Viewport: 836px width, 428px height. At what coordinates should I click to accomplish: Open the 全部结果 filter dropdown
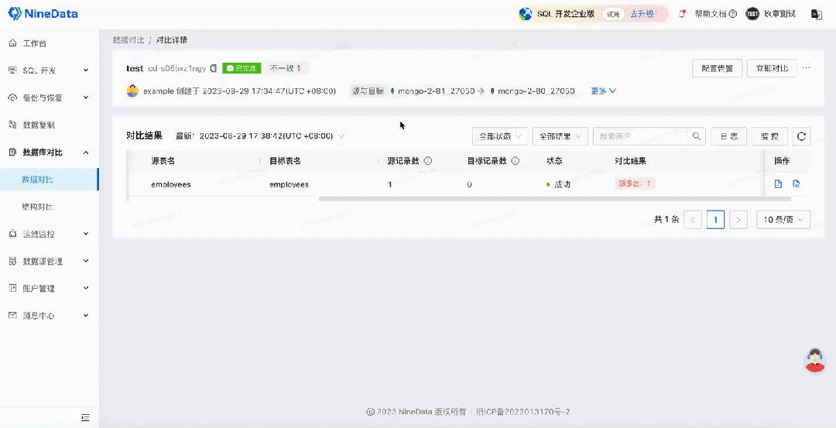pos(560,136)
